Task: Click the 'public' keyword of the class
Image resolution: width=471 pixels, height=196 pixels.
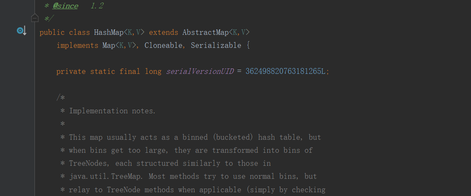Action: pos(52,32)
